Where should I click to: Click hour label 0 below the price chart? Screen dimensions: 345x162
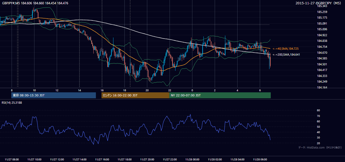[192, 90]
